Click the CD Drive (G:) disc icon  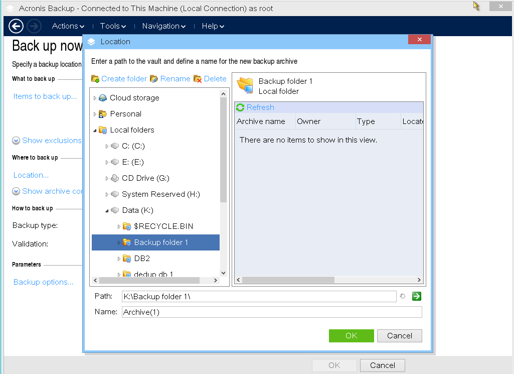(x=115, y=178)
